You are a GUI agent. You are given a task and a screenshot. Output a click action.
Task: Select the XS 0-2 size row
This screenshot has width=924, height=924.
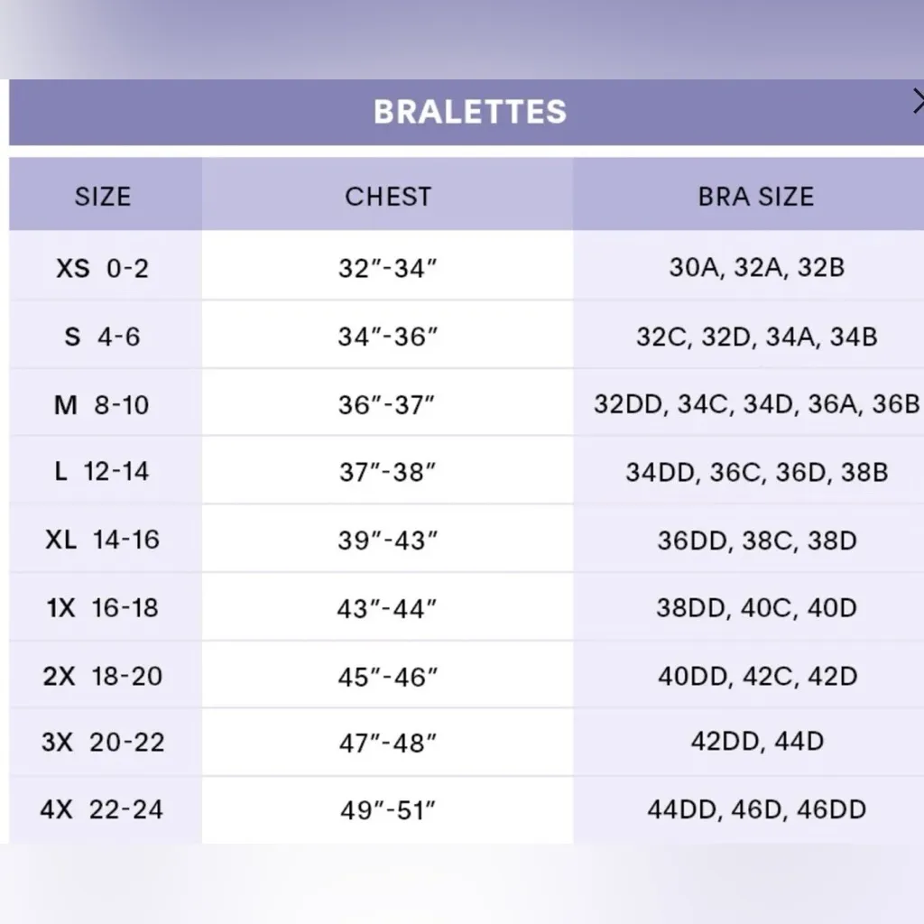[103, 268]
